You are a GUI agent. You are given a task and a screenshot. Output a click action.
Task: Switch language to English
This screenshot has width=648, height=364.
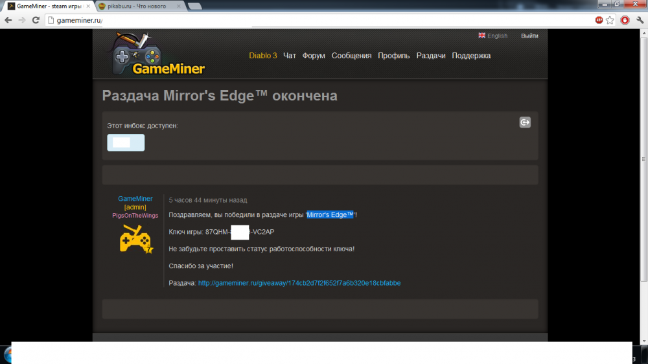point(492,36)
